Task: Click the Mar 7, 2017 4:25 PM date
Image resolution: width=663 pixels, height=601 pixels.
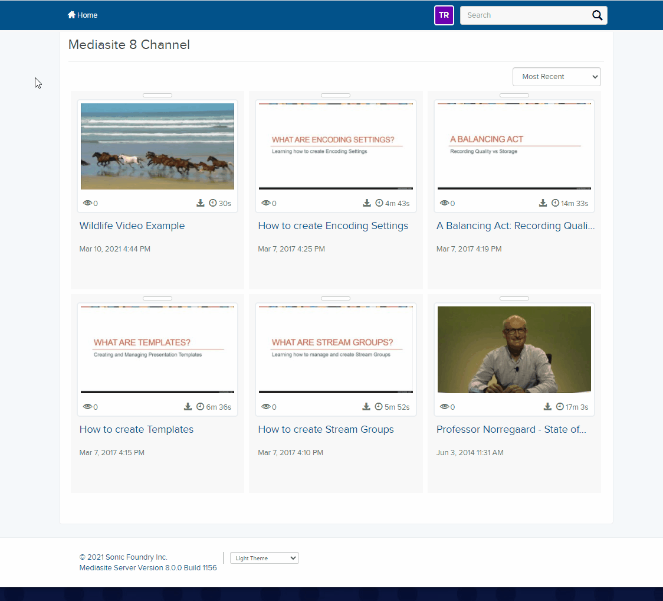Action: pos(291,249)
